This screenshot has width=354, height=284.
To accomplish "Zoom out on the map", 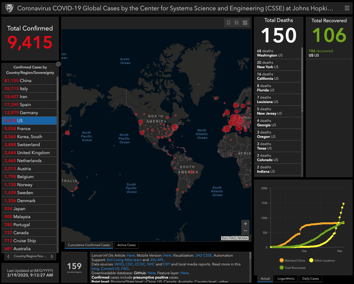I will (x=246, y=231).
